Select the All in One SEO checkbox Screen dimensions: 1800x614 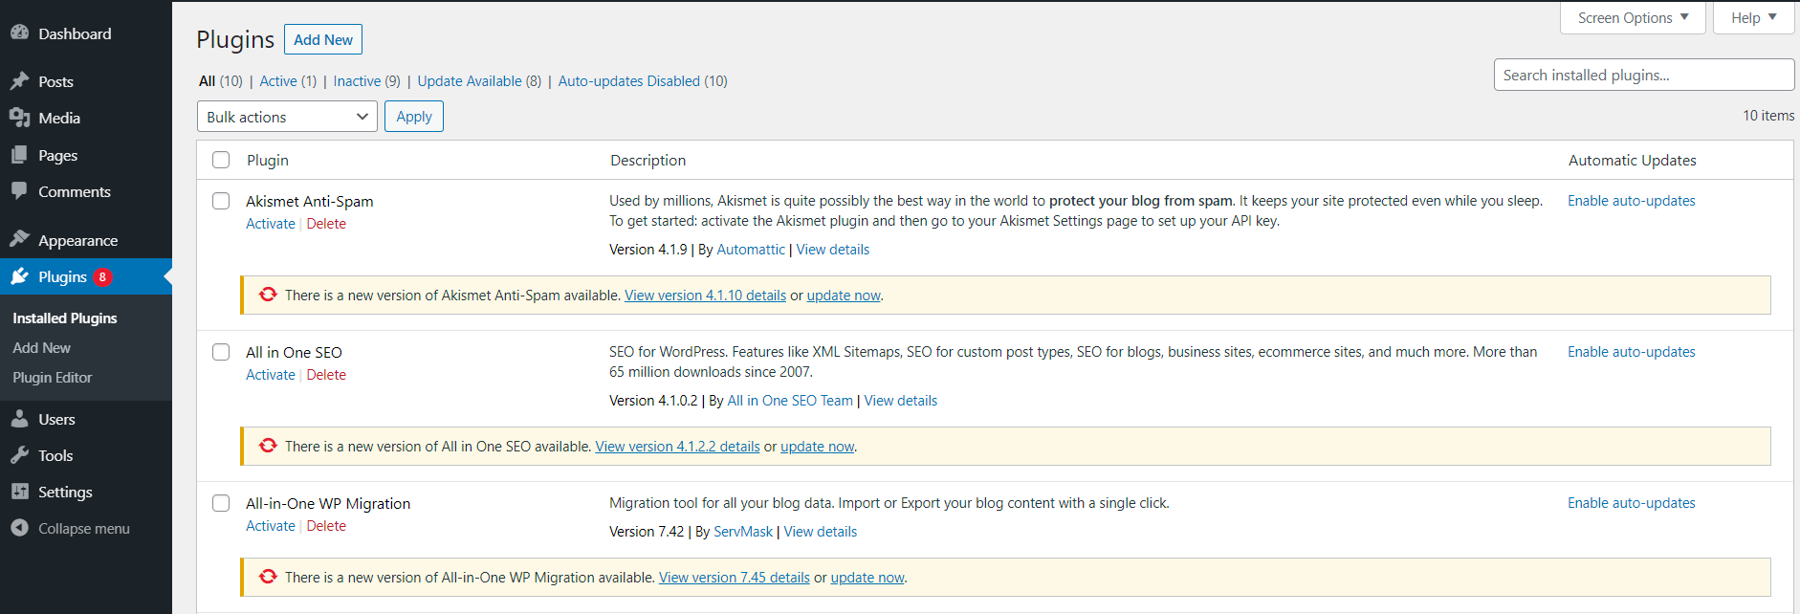[x=221, y=352]
